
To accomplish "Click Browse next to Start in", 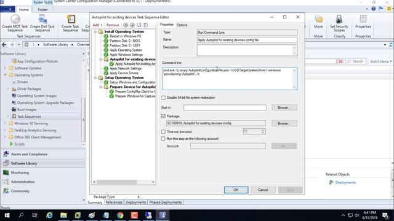I will click(284, 108).
